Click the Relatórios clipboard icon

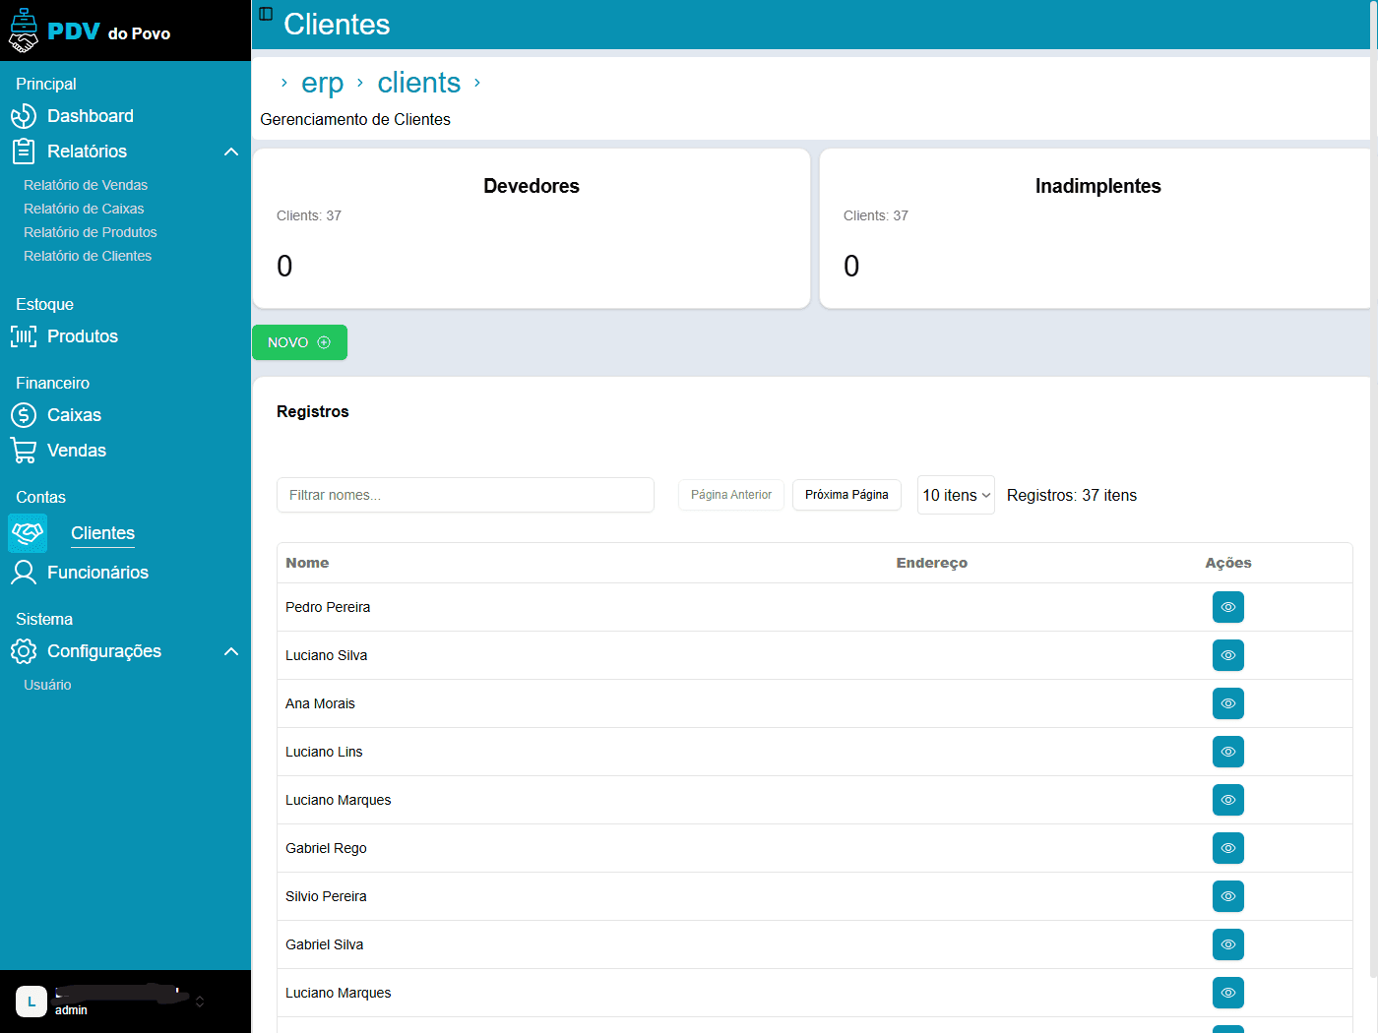coord(24,152)
